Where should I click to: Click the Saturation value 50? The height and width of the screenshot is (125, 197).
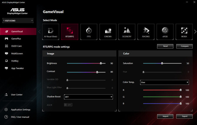tap(188, 63)
